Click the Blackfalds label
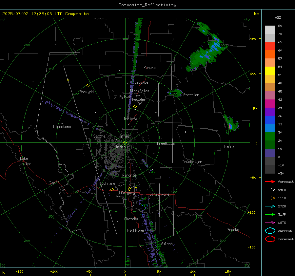The width and height of the screenshot is (295, 276). (139, 91)
